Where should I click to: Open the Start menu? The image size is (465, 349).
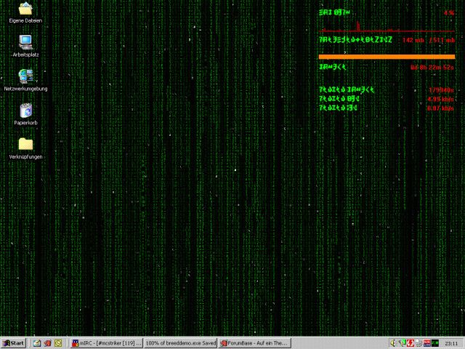pos(14,343)
